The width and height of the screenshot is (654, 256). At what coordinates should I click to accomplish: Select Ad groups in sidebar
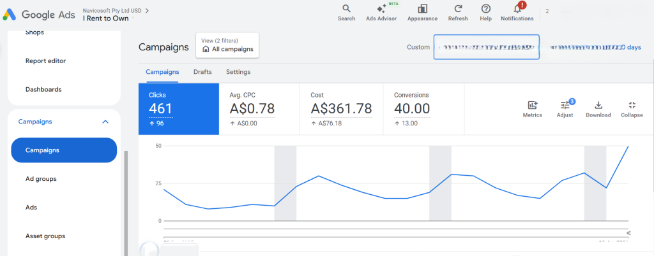click(x=41, y=179)
